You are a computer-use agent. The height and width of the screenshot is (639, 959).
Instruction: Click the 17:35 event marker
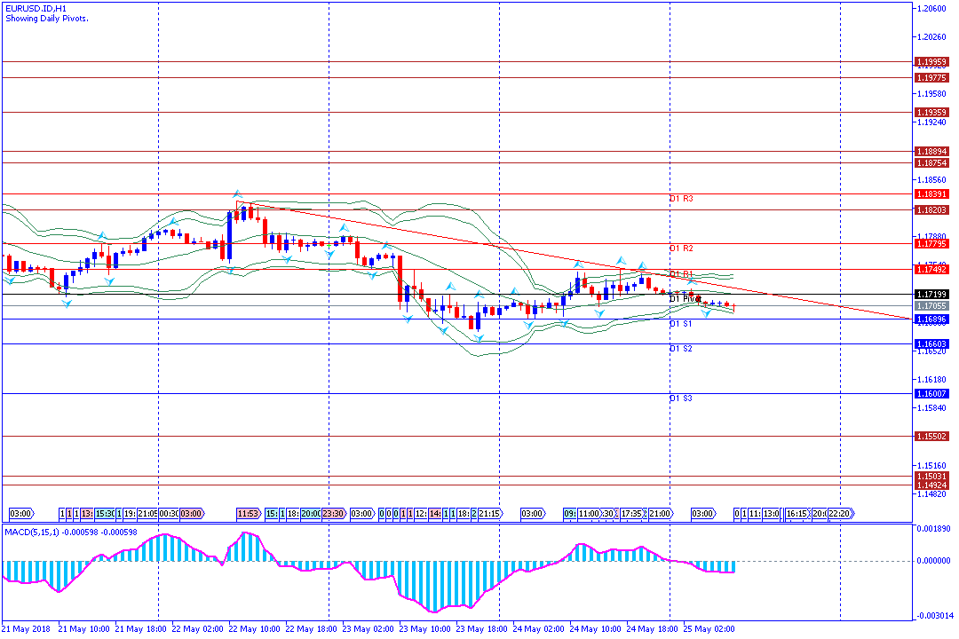click(632, 514)
